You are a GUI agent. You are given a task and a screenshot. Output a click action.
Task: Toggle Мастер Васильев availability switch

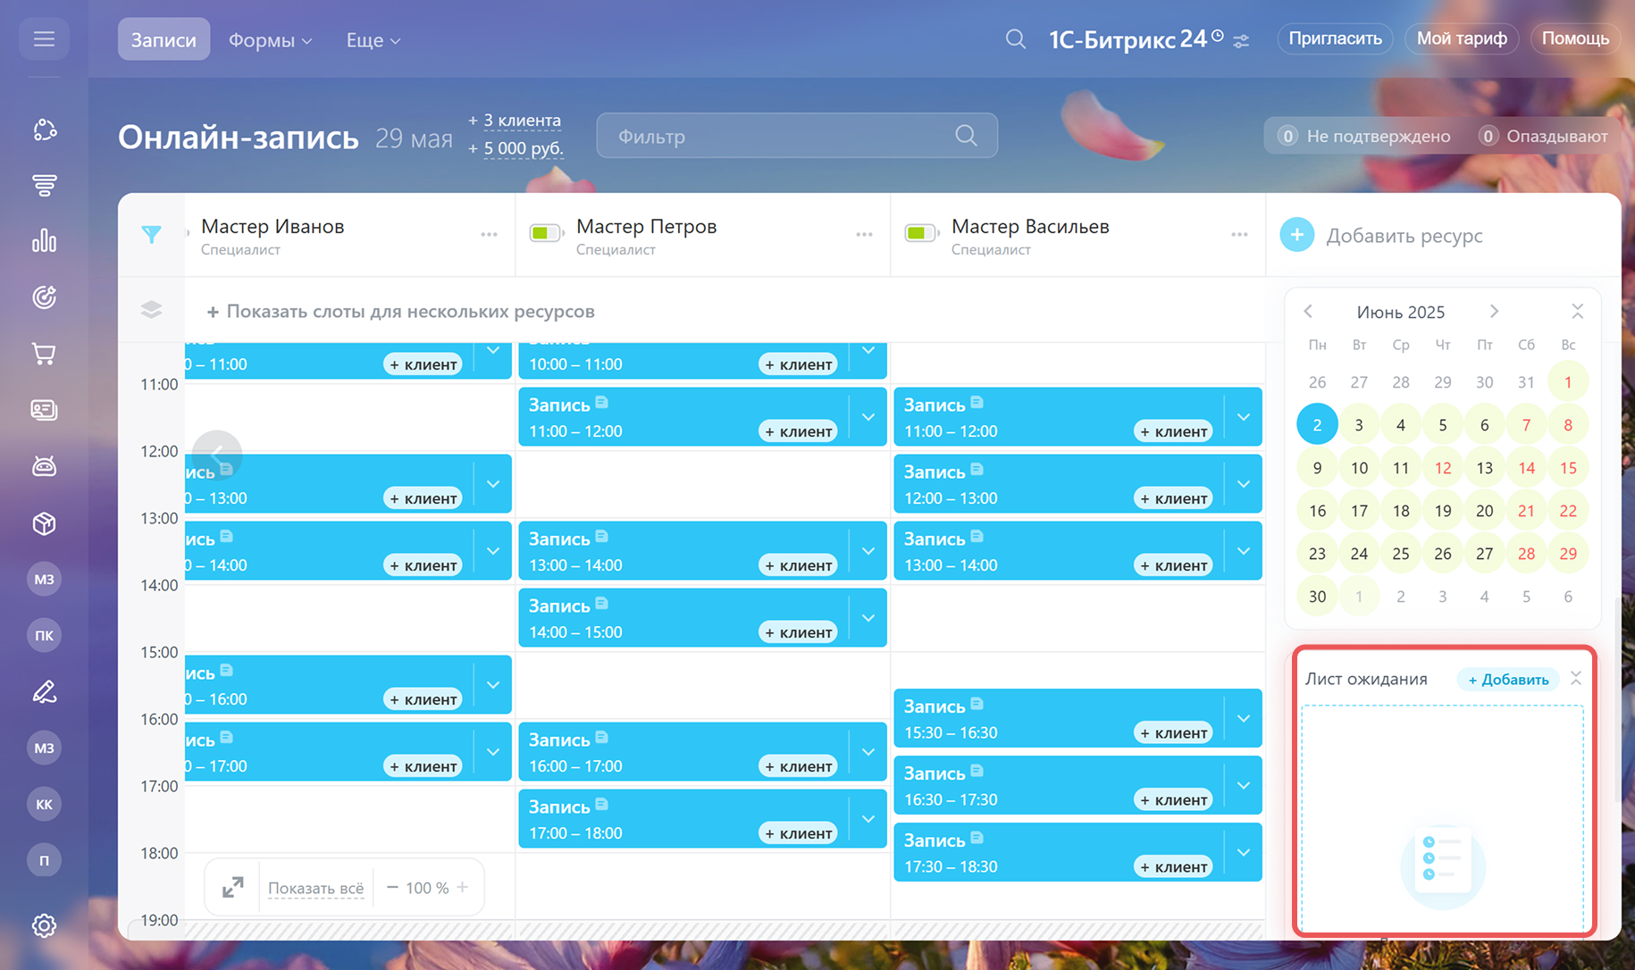click(921, 234)
